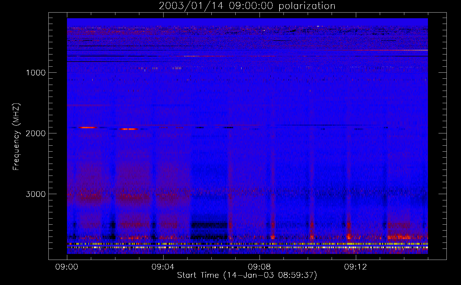The height and width of the screenshot is (285, 461).
Task: Select the 1000 frequency axis label
Action: click(x=36, y=73)
